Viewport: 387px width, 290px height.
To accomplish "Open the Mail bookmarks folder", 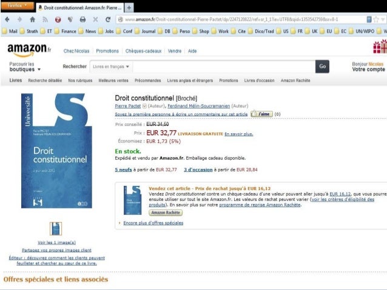I will [10, 31].
